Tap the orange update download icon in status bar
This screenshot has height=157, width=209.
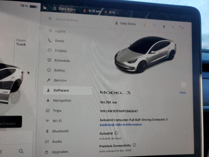pyautogui.click(x=84, y=10)
